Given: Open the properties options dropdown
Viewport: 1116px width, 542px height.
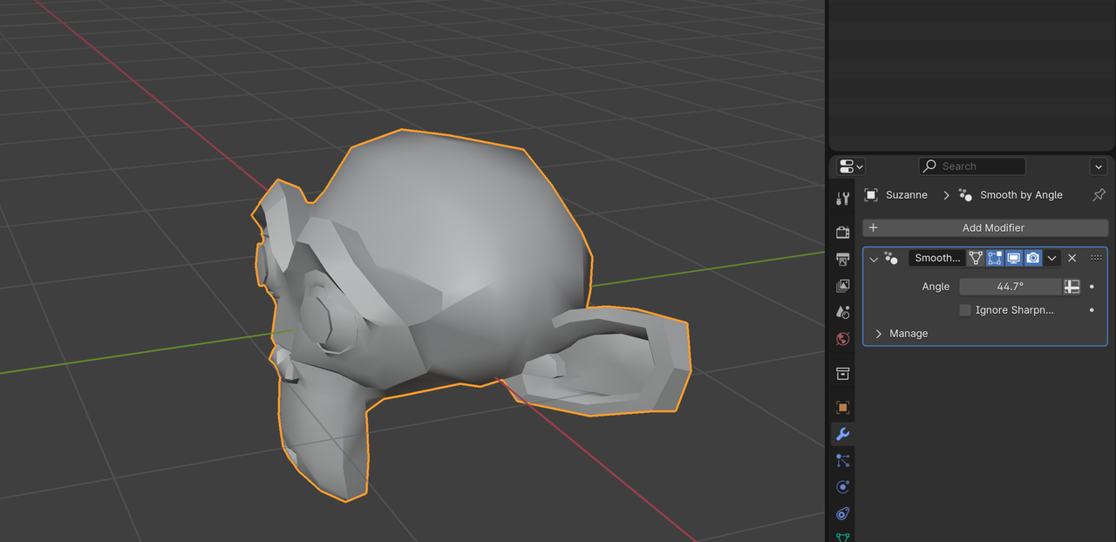Looking at the screenshot, I should 1099,166.
